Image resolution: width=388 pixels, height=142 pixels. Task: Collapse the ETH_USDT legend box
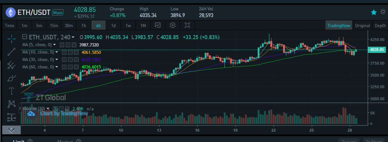[25, 37]
